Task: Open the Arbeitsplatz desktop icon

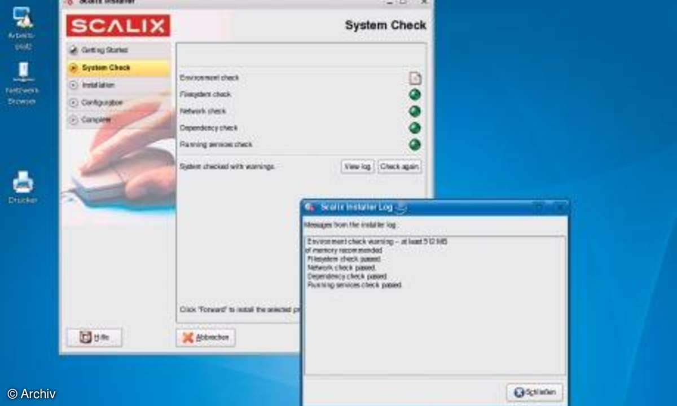Action: [x=23, y=28]
